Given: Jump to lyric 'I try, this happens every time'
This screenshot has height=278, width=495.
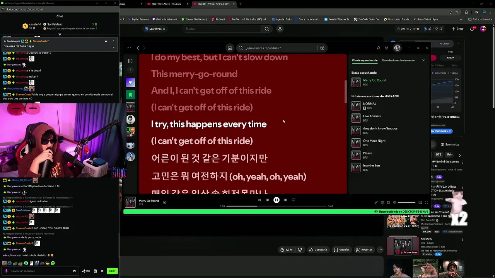Looking at the screenshot, I should pyautogui.click(x=209, y=124).
